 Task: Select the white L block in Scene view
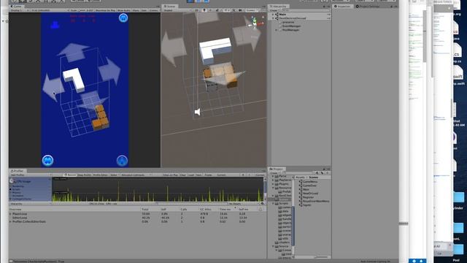pyautogui.click(x=215, y=50)
